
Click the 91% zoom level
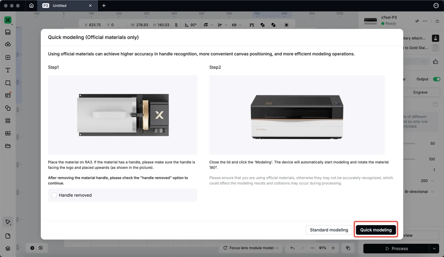323,248
